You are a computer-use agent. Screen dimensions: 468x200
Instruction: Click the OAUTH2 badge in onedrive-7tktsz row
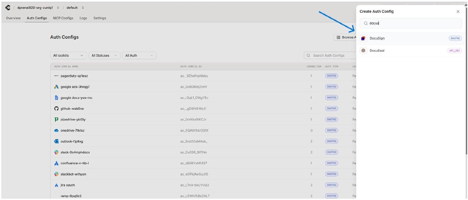point(332,130)
